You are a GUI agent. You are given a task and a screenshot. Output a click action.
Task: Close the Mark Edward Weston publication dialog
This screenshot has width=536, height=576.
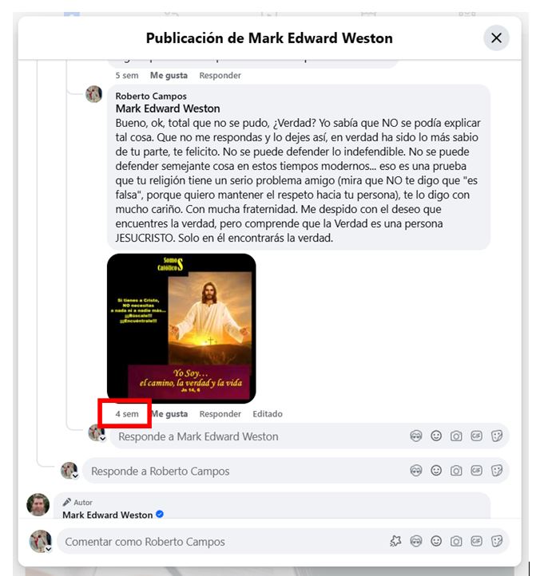click(496, 37)
